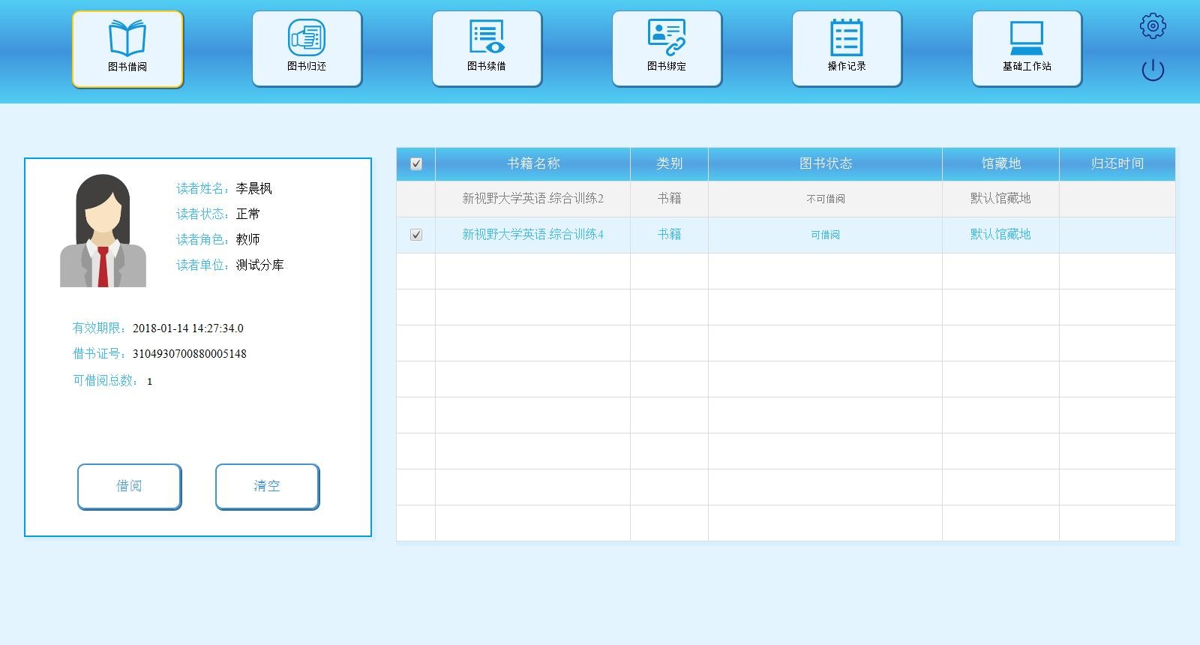
Task: Click the 归还时间 column header
Action: pyautogui.click(x=1117, y=163)
